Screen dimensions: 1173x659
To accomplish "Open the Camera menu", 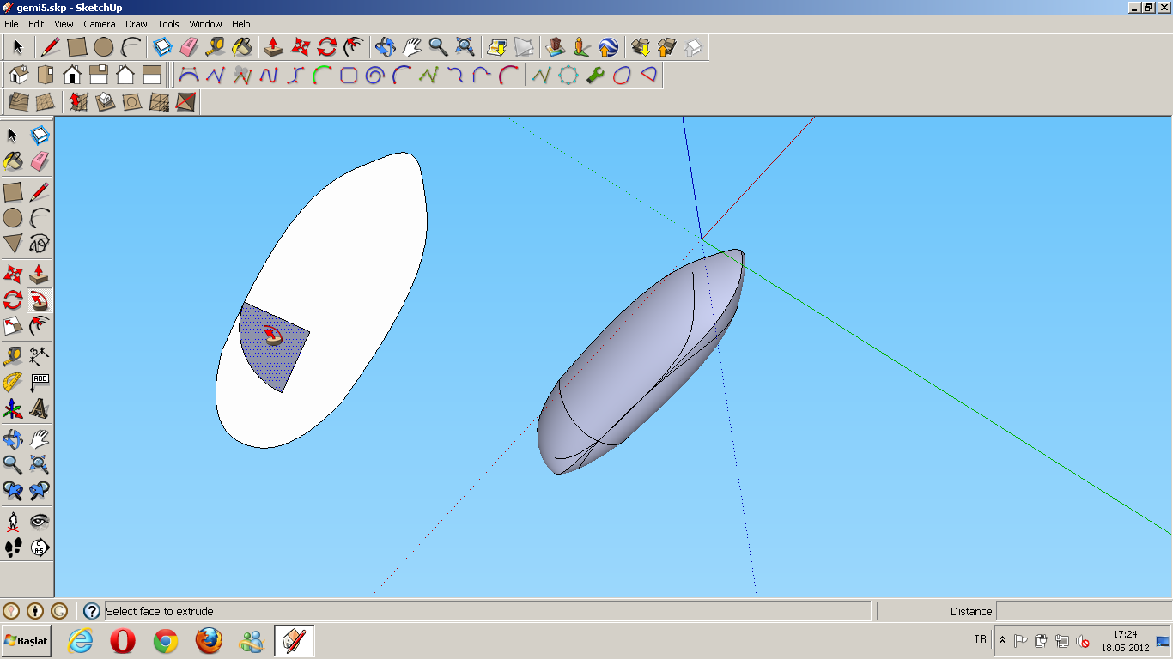I will click(x=100, y=24).
